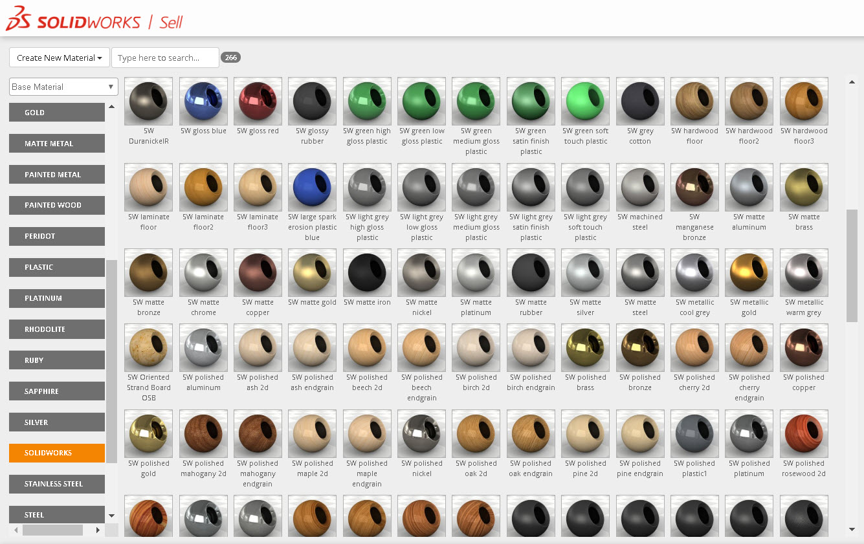Click the main material grid vertical scrollbar
The width and height of the screenshot is (864, 544).
coord(852,265)
